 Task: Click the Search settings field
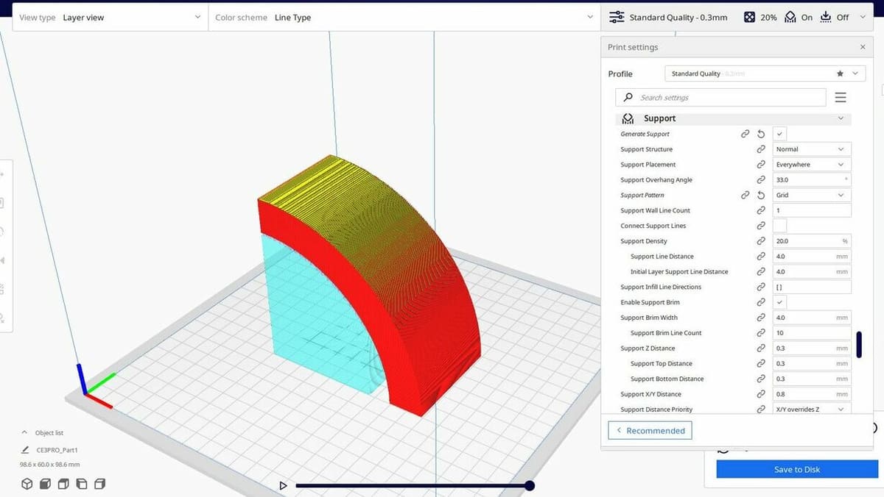coord(720,97)
